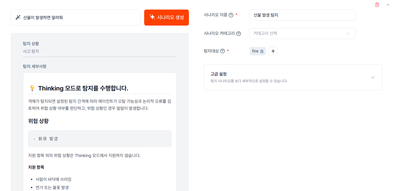Click the 'Thinking 모드로 탐지를 수행합니다.' heading
The image size is (396, 191).
point(83,88)
